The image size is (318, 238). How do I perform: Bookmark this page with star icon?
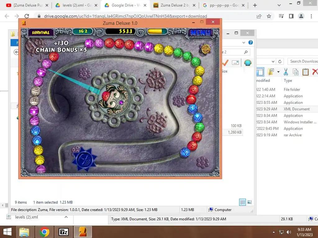pos(269,16)
